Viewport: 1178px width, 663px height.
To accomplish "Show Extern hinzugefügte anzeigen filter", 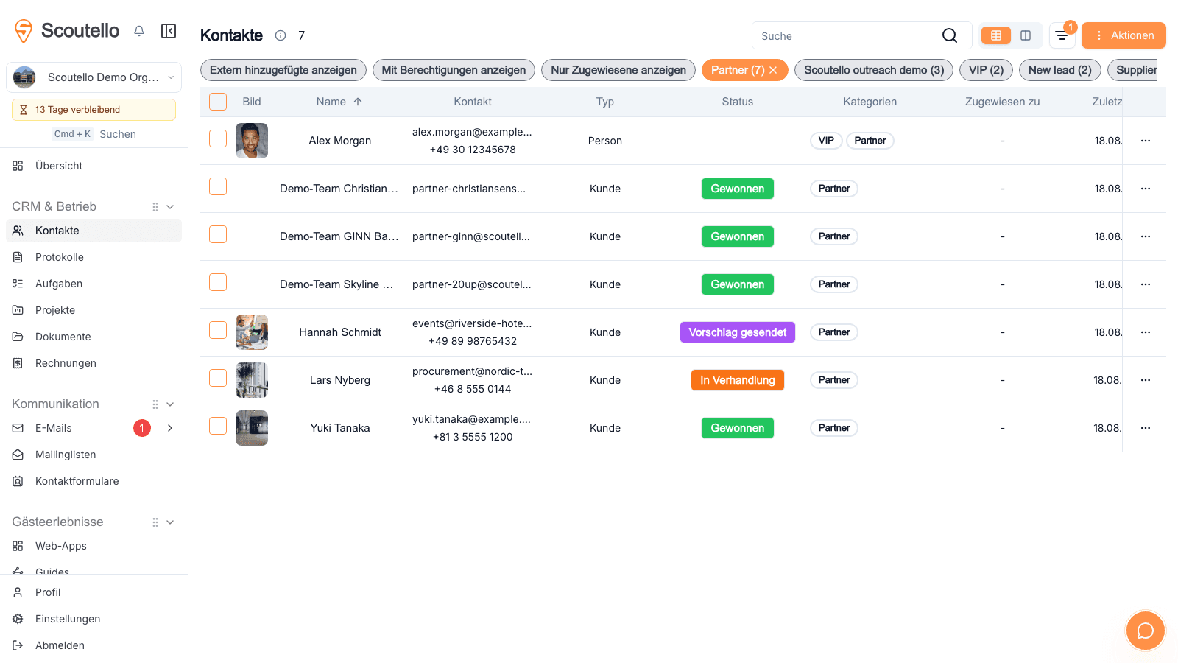I will (x=283, y=70).
